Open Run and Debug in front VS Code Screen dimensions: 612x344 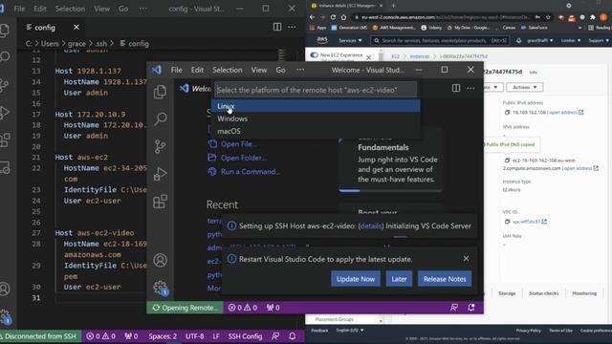(160, 174)
